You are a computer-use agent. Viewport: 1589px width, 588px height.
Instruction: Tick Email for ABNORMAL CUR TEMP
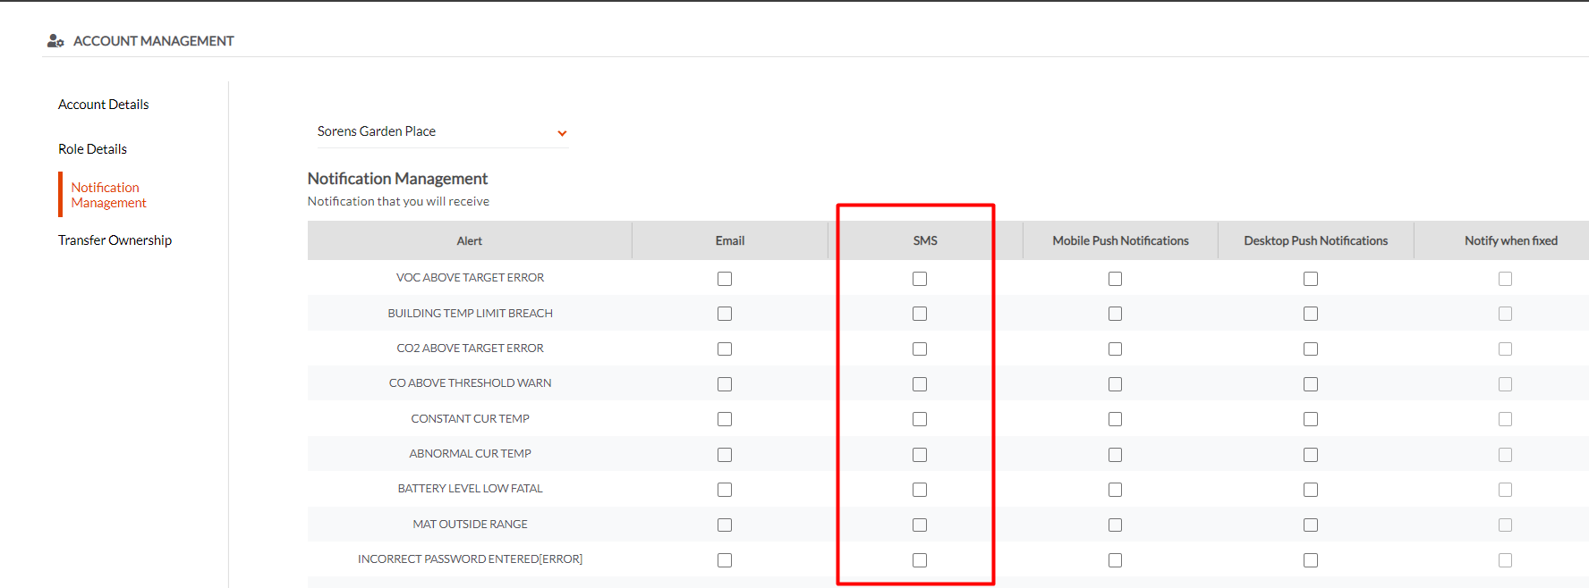(725, 455)
